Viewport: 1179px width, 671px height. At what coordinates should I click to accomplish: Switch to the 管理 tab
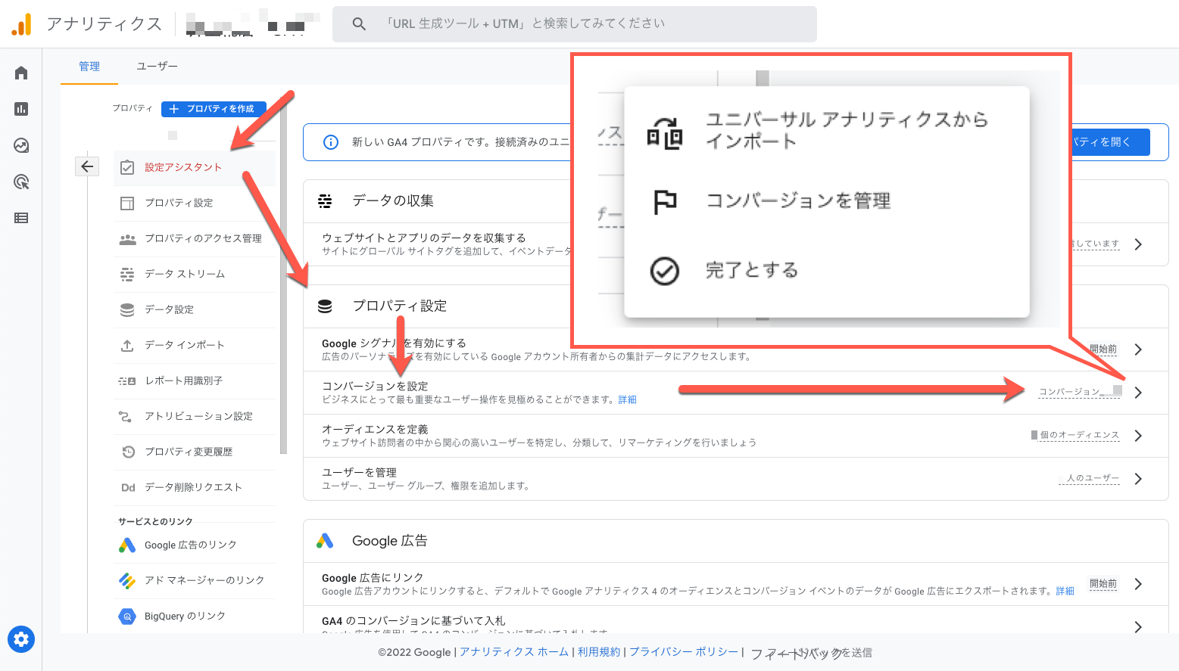pyautogui.click(x=89, y=67)
